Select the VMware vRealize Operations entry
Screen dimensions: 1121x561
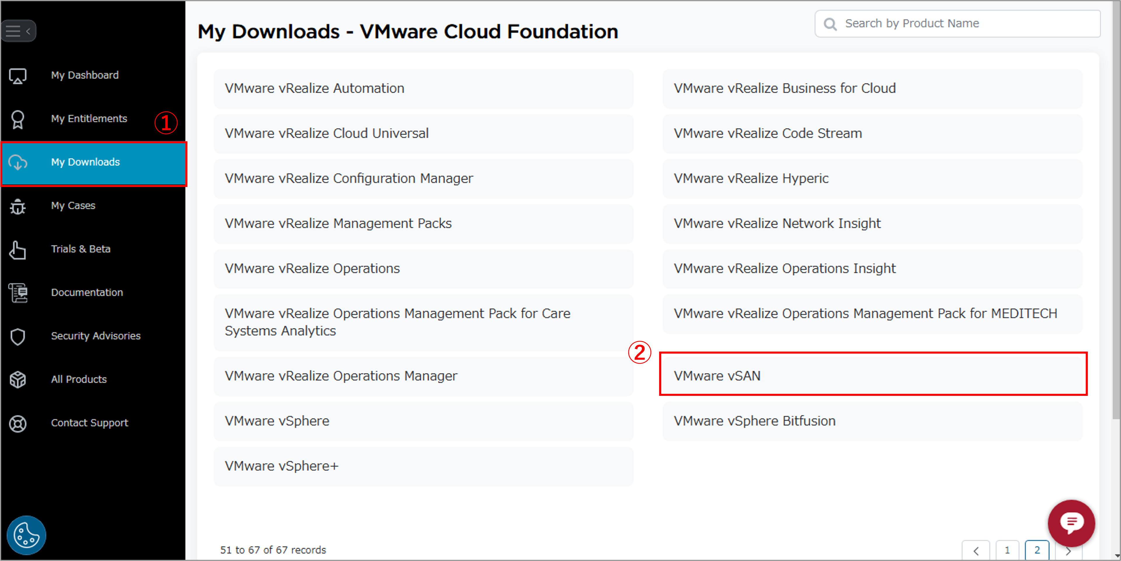[423, 269]
